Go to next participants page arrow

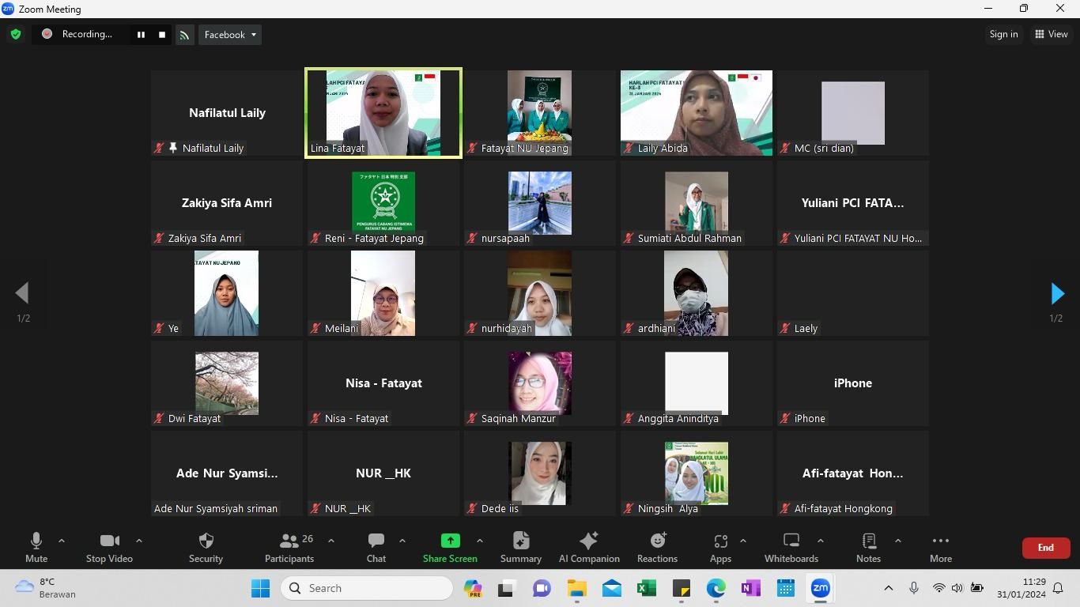click(1057, 294)
